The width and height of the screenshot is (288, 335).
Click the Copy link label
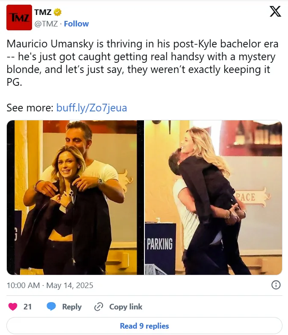pos(126,307)
